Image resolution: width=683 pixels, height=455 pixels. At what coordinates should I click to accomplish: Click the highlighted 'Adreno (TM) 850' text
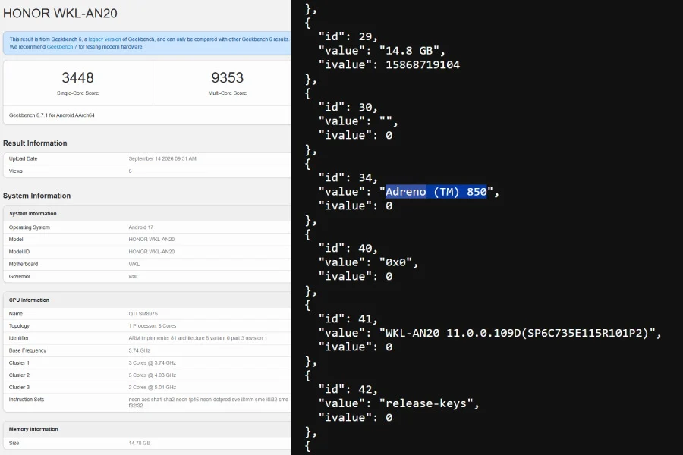pyautogui.click(x=436, y=192)
